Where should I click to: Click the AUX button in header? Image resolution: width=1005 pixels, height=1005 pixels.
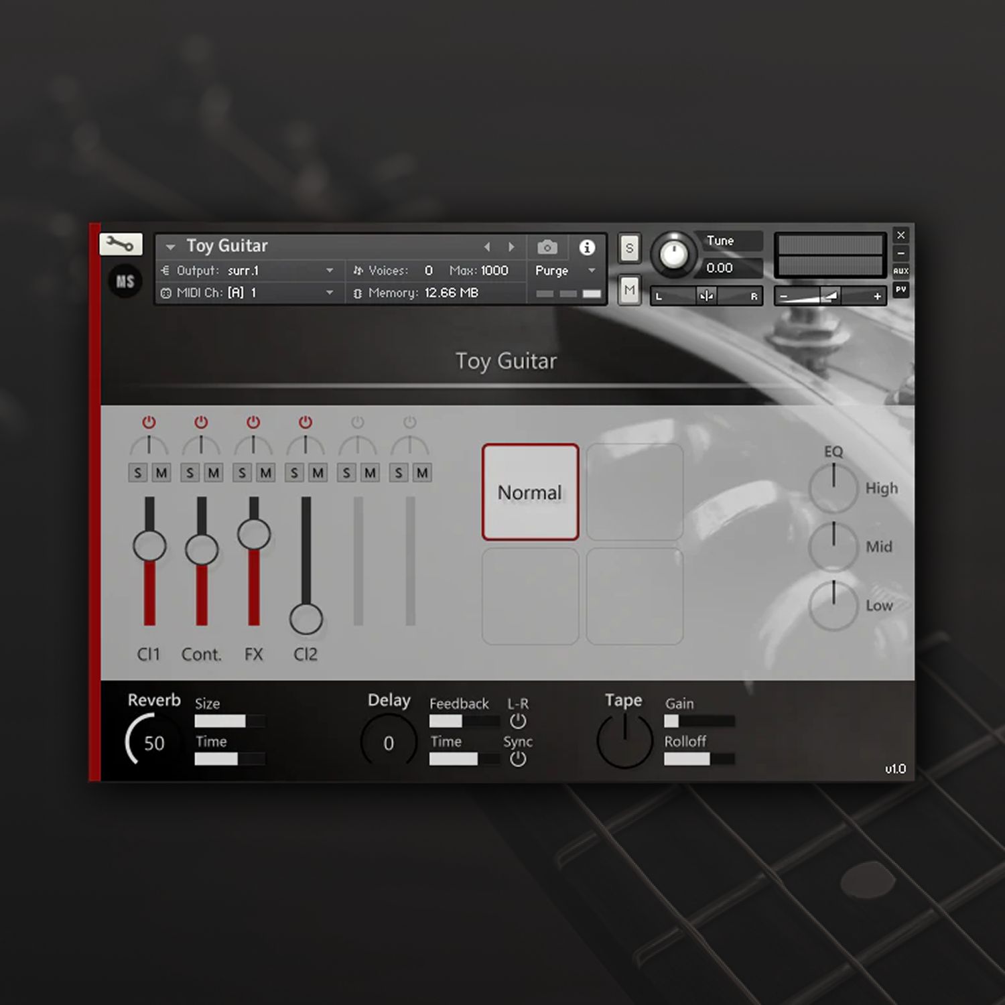tap(900, 271)
